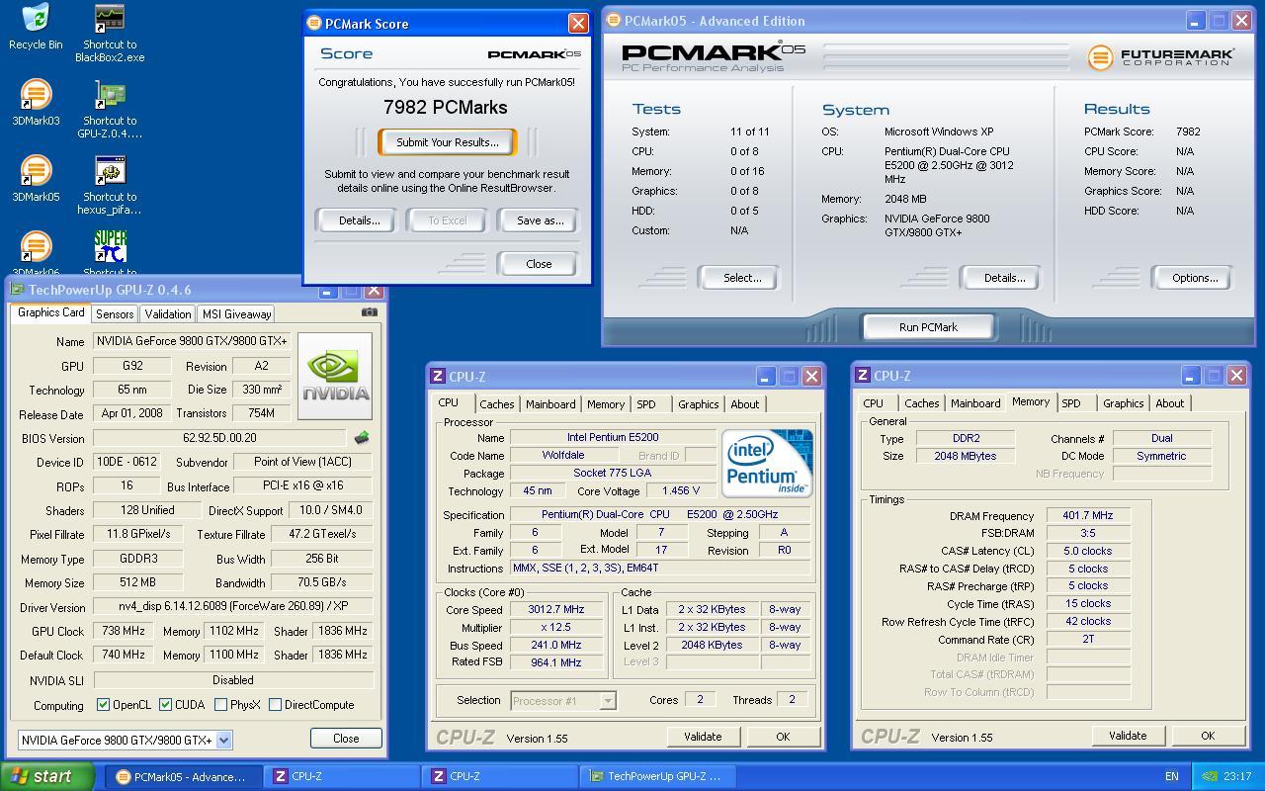This screenshot has height=791, width=1265.
Task: Enable the DirectCompute checkbox in GPU-Z
Action: [x=275, y=705]
